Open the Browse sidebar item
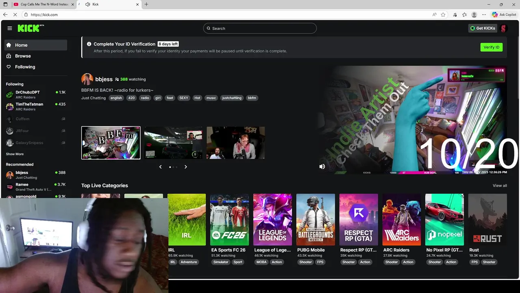 click(x=36, y=56)
